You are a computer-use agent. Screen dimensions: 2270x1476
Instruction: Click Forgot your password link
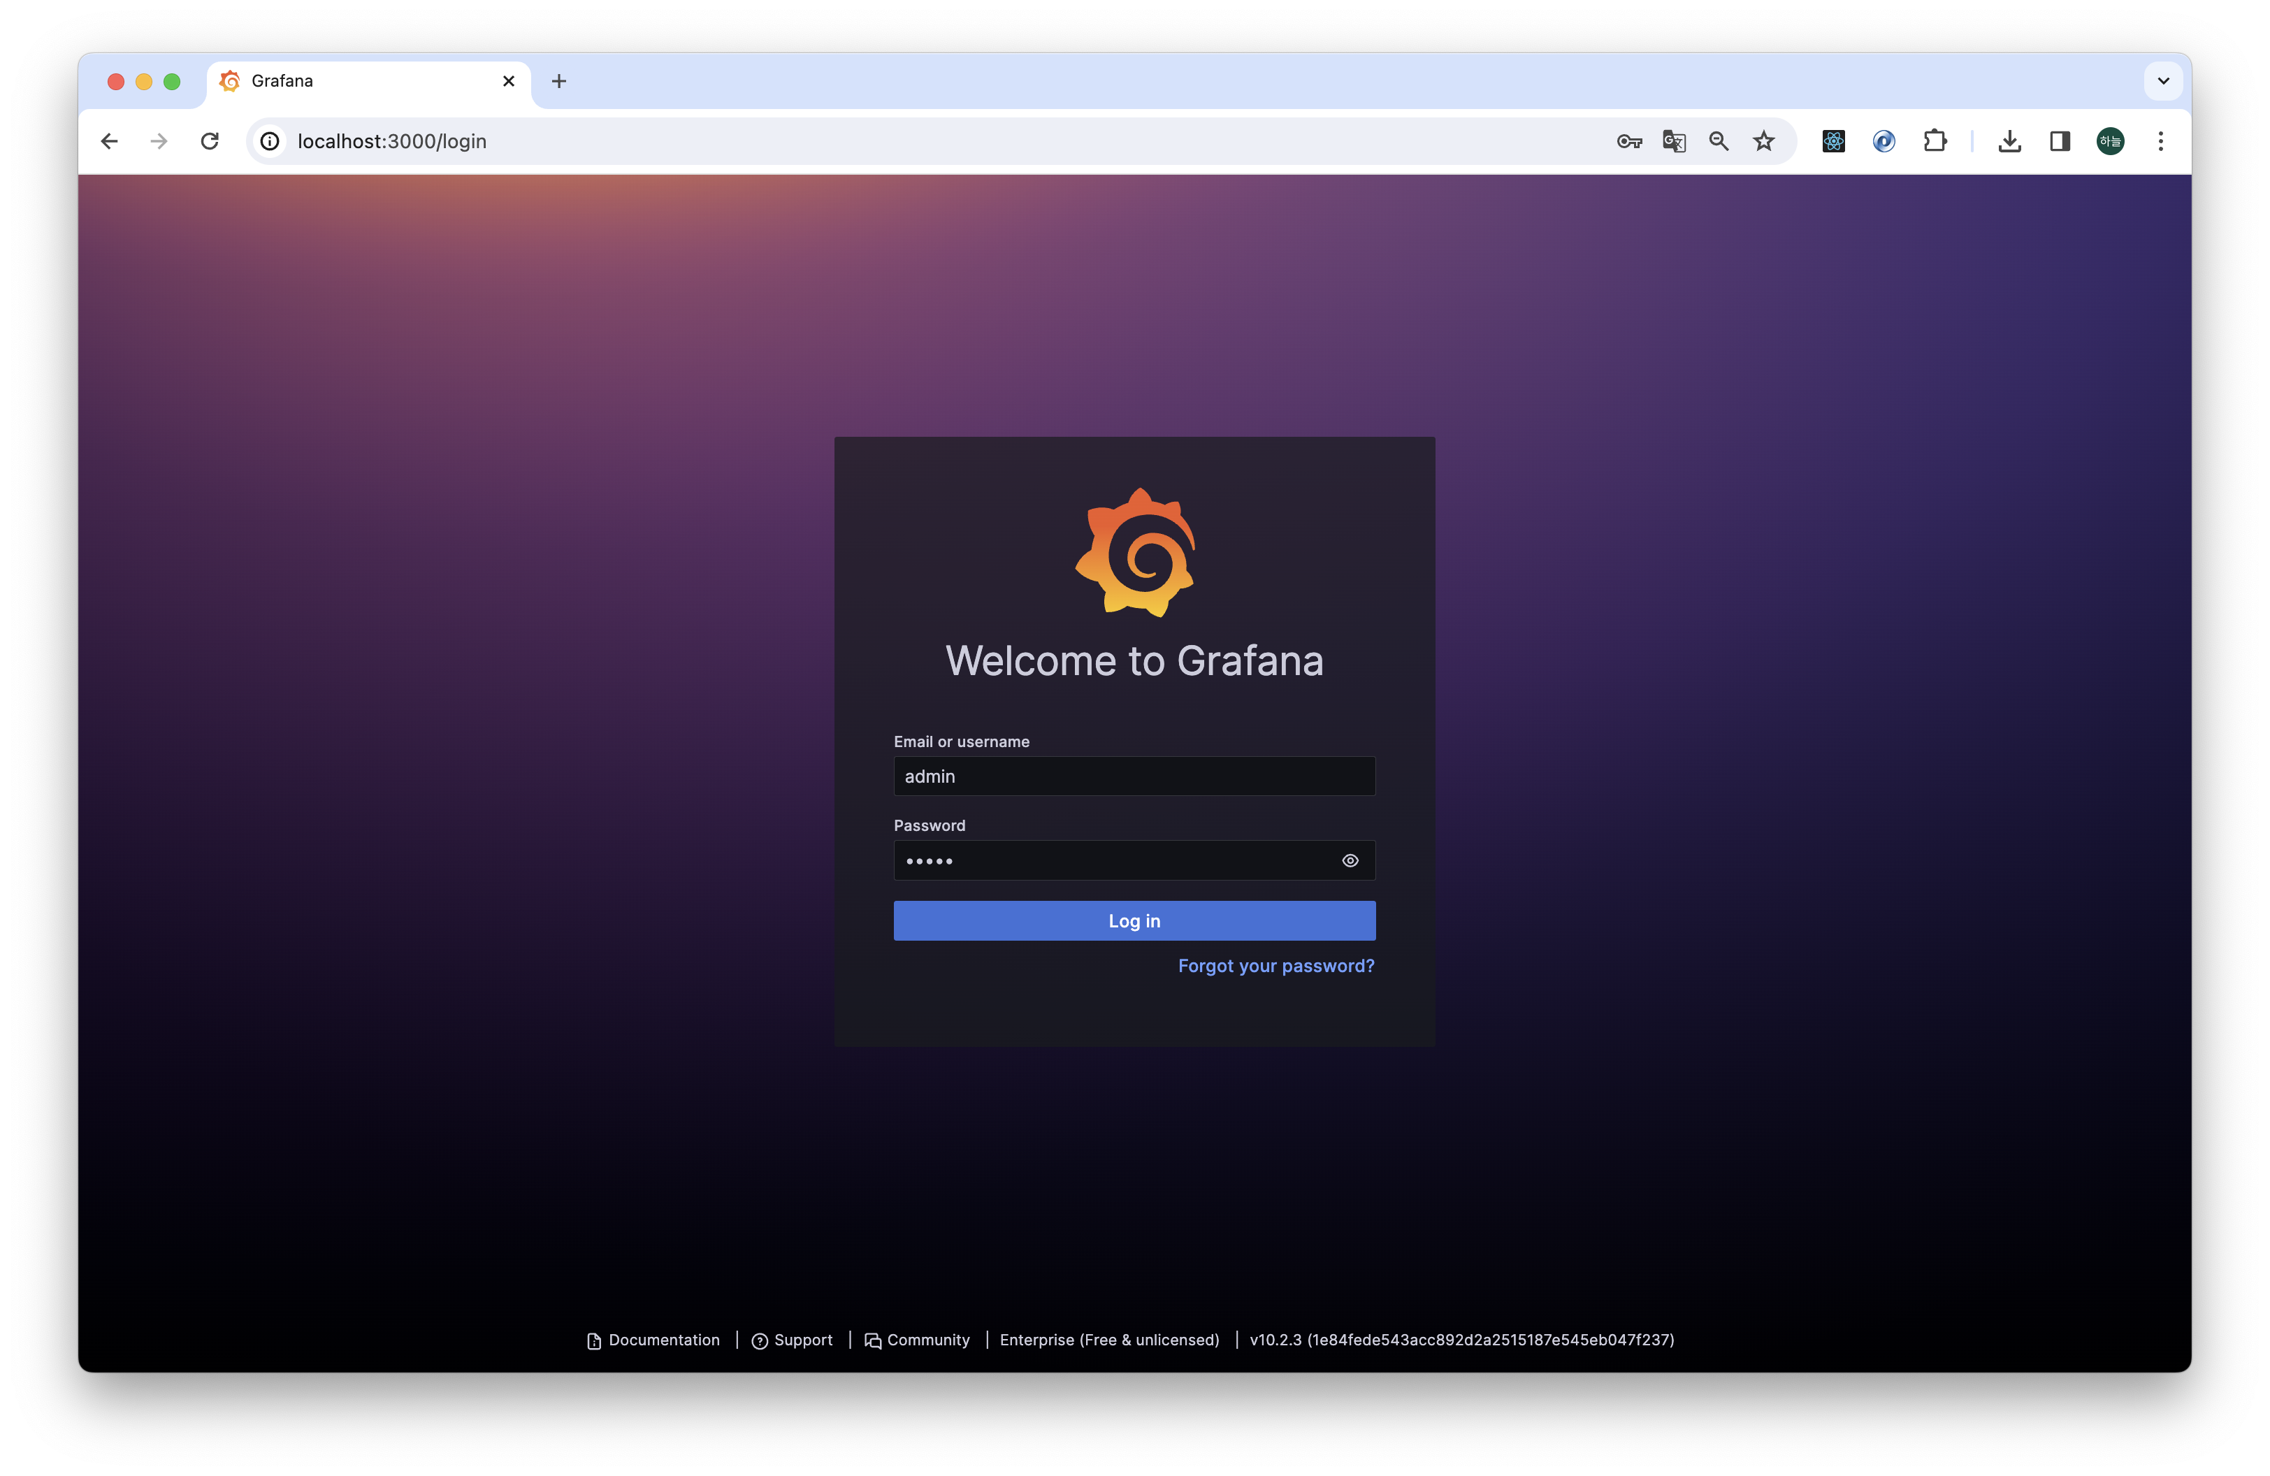click(x=1275, y=966)
